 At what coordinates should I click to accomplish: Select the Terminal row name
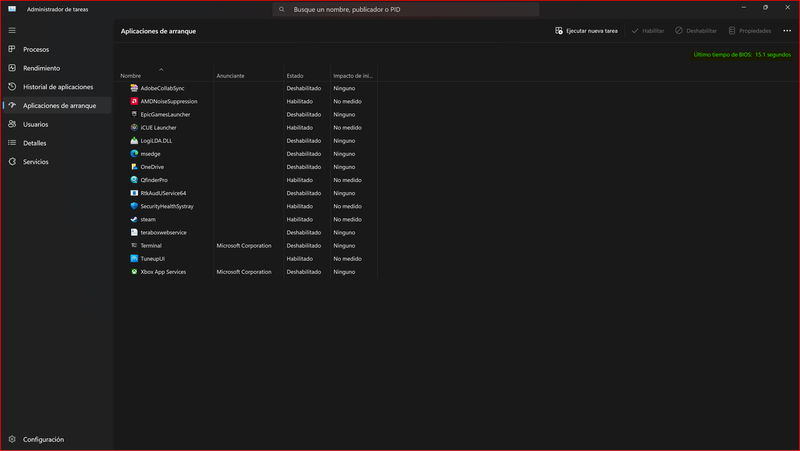tap(151, 246)
